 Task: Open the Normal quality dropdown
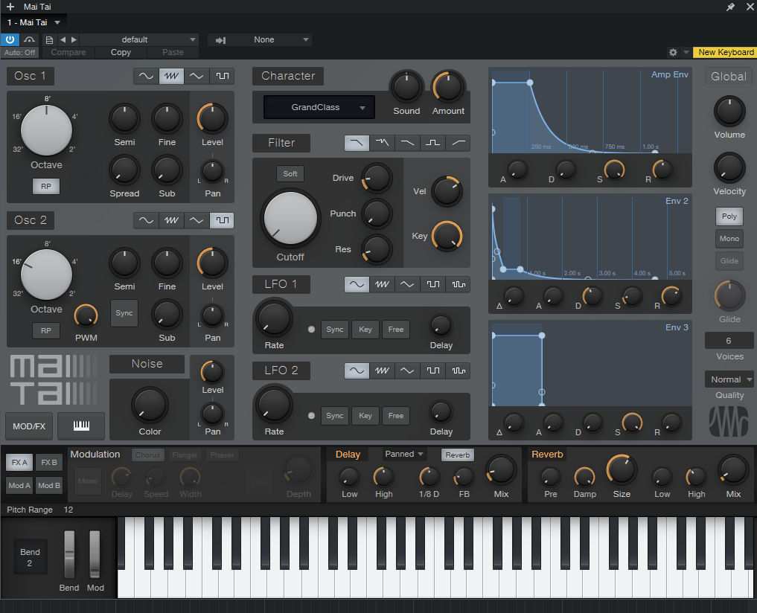click(729, 379)
